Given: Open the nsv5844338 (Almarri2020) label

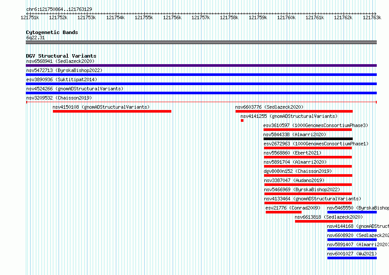Looking at the screenshot, I should tap(295, 134).
